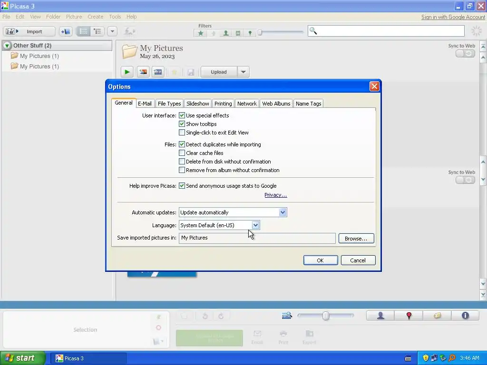Toggle Use special effects checkbox
Viewport: 487px width, 365px height.
tap(182, 115)
